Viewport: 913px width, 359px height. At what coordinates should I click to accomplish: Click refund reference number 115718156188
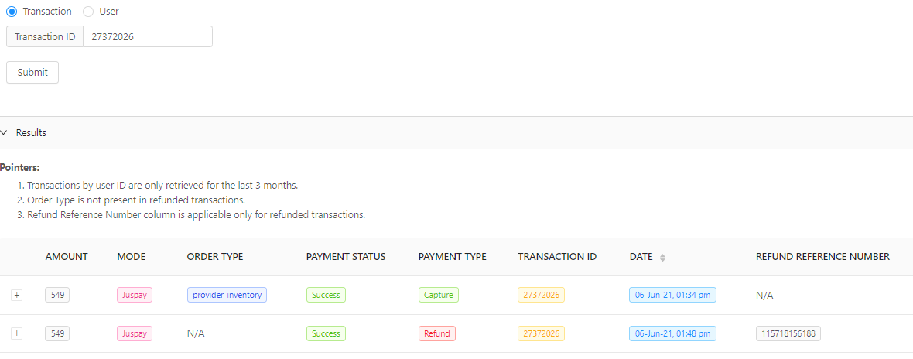[788, 333]
